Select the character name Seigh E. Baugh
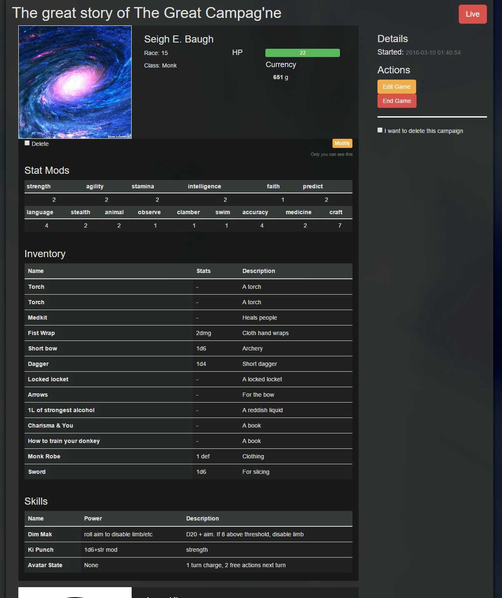The image size is (502, 598). click(179, 39)
